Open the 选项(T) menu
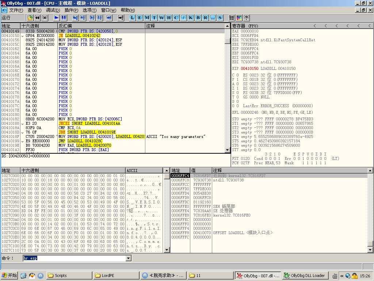Screen dimensions: 374x281 89,10
